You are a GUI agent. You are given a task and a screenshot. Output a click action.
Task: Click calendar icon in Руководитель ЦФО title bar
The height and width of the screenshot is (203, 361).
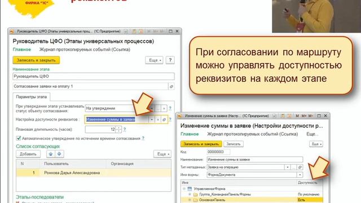coord(141,32)
